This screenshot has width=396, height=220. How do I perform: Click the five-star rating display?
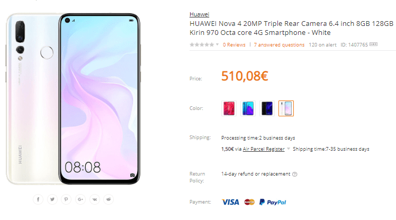pos(202,44)
